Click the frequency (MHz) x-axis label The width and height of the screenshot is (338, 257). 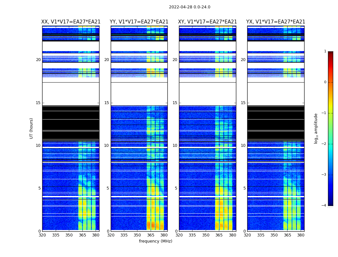pyautogui.click(x=155, y=241)
